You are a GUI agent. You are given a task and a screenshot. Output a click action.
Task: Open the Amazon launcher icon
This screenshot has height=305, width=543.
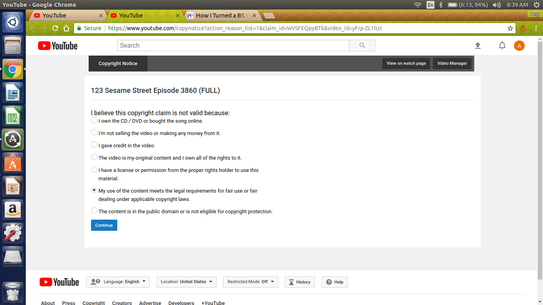(x=13, y=210)
